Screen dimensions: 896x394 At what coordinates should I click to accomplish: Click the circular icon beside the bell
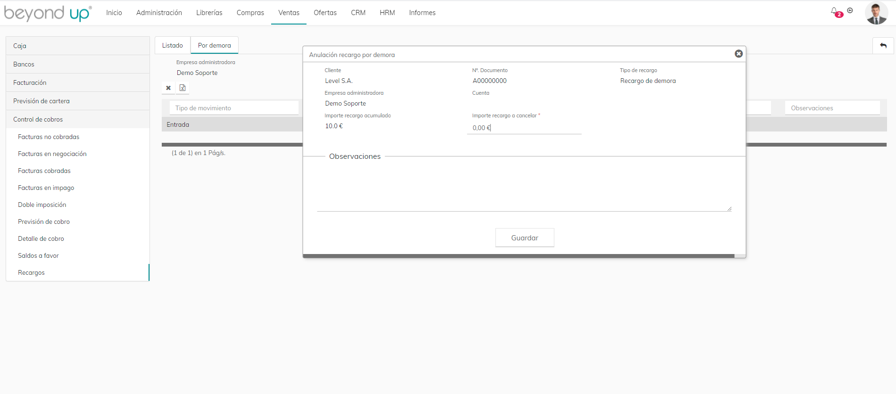pyautogui.click(x=850, y=10)
